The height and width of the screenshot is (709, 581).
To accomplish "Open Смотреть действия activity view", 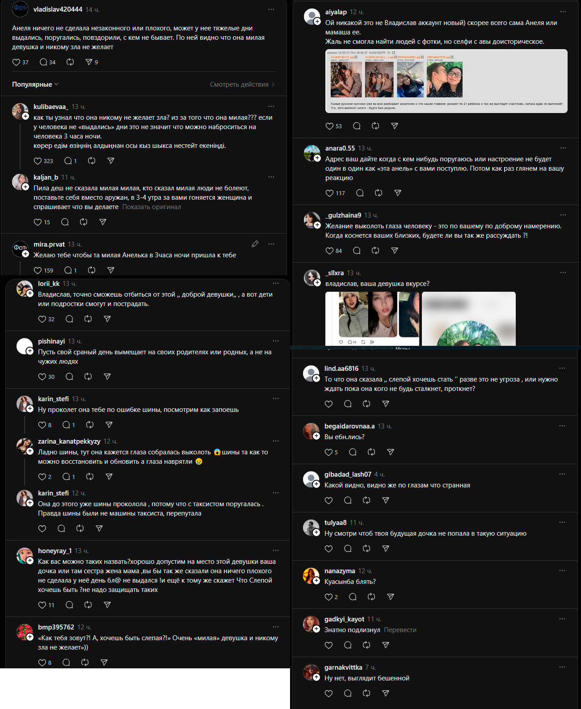I will coord(242,84).
